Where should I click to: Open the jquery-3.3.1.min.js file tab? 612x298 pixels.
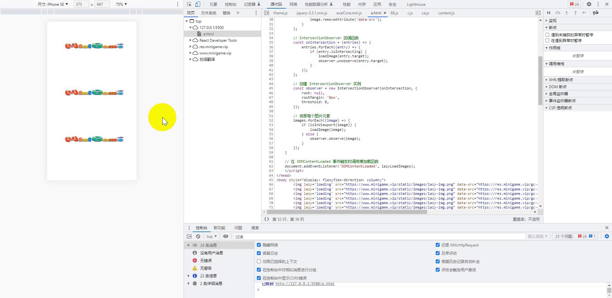(312, 13)
